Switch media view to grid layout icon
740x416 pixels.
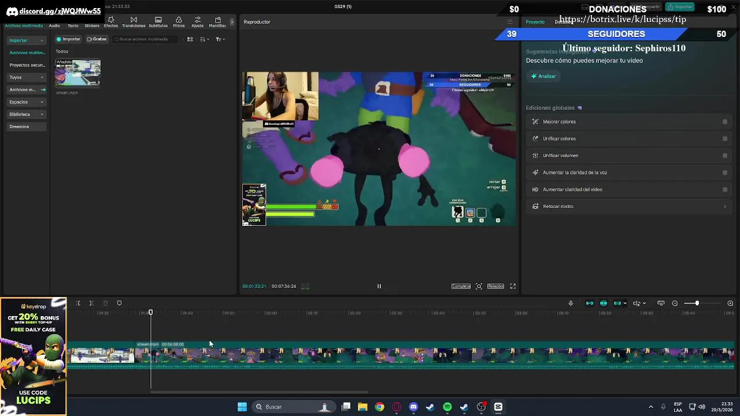190,39
